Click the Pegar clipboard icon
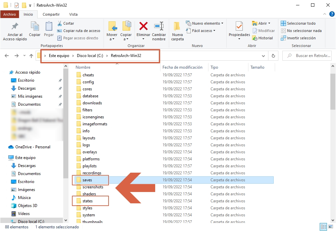This screenshot has height=231, width=336. point(49,27)
